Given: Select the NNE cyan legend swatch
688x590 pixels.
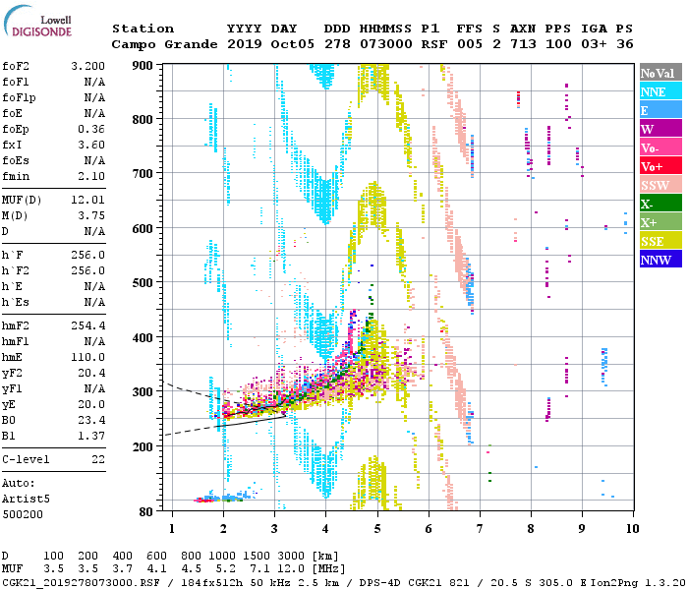Looking at the screenshot, I should [x=660, y=91].
